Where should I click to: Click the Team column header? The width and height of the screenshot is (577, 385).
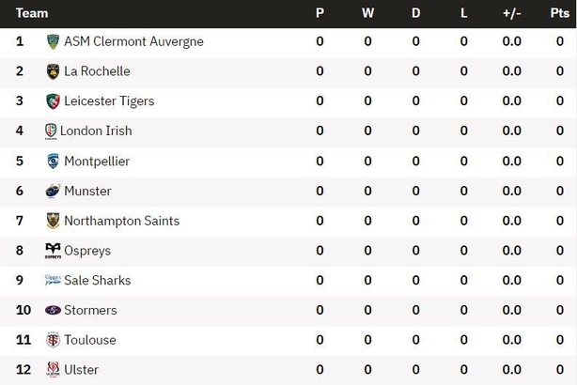coord(32,13)
